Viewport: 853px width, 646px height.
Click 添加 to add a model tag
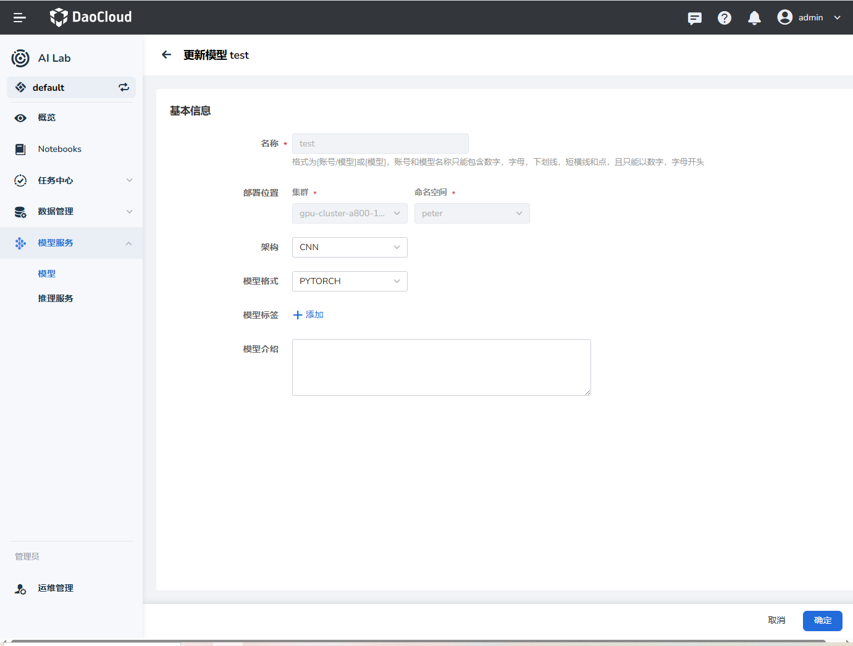coord(308,315)
